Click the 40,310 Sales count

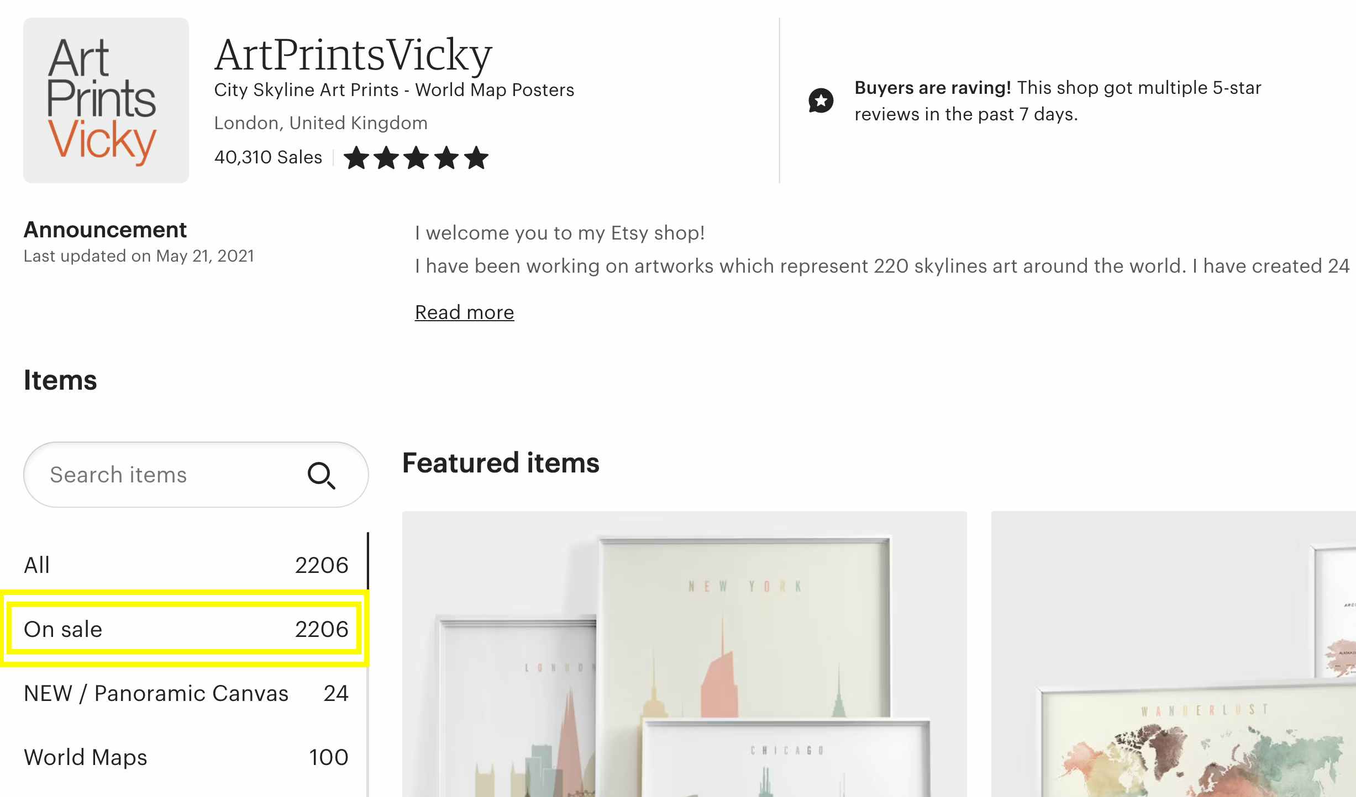point(268,157)
